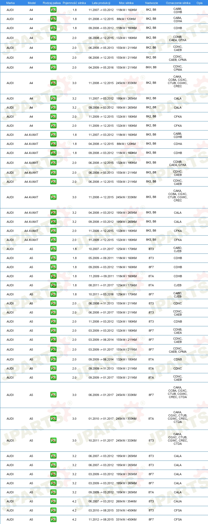Click fuel icon for A4 2.0 06.2008 -> 05.2013 row
Image resolution: width=208 pixels, height=524 pixels.
53,48
